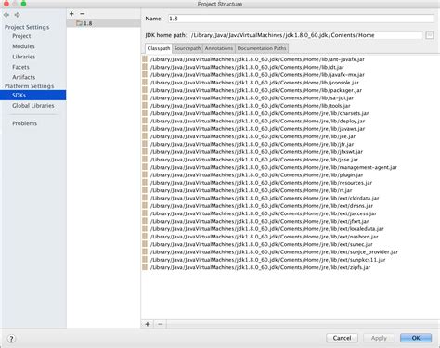Viewport: 440px width, 348px height.
Task: Click the jar icon beside charsets.jar
Action: tap(145, 113)
